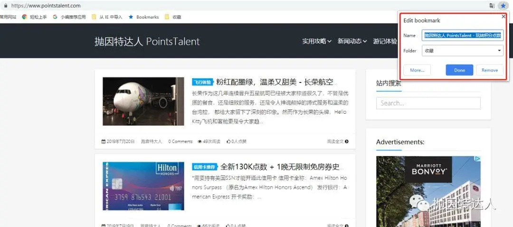513x227 pixels.
Task: Click the More... button in bookmark popup
Action: click(x=417, y=70)
